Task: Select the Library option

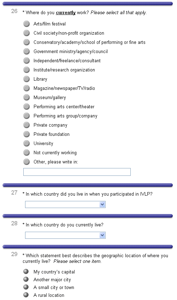Action: click(26, 79)
